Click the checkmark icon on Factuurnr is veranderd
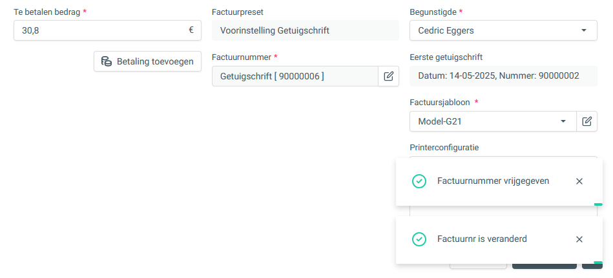 [x=419, y=239]
